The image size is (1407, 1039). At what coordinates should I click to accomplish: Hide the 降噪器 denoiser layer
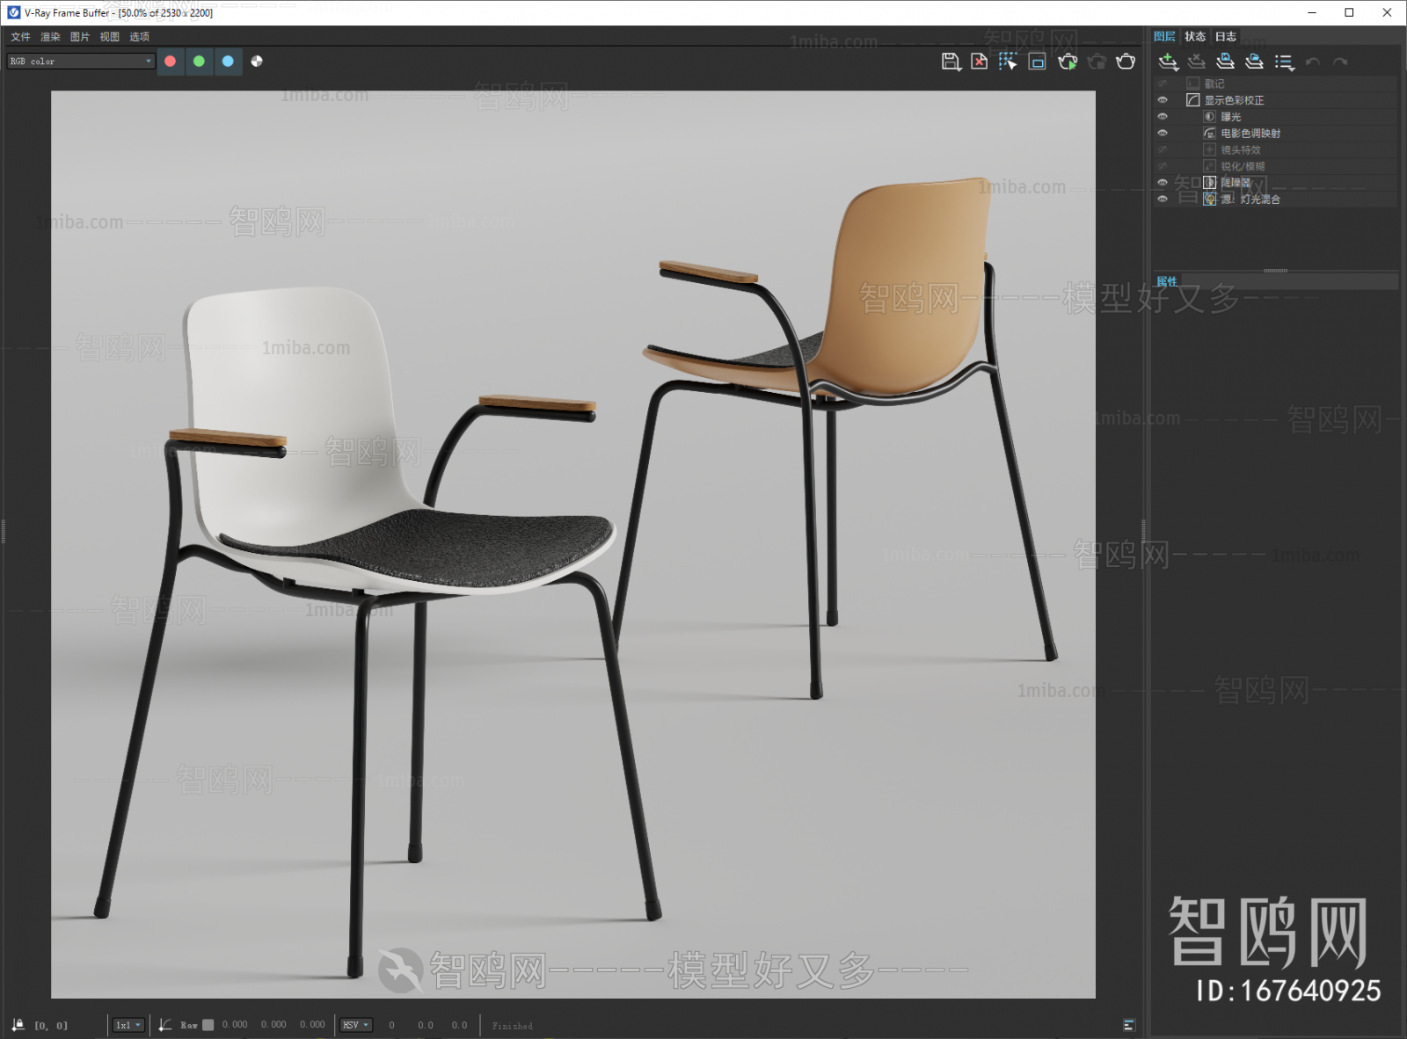point(1163,183)
